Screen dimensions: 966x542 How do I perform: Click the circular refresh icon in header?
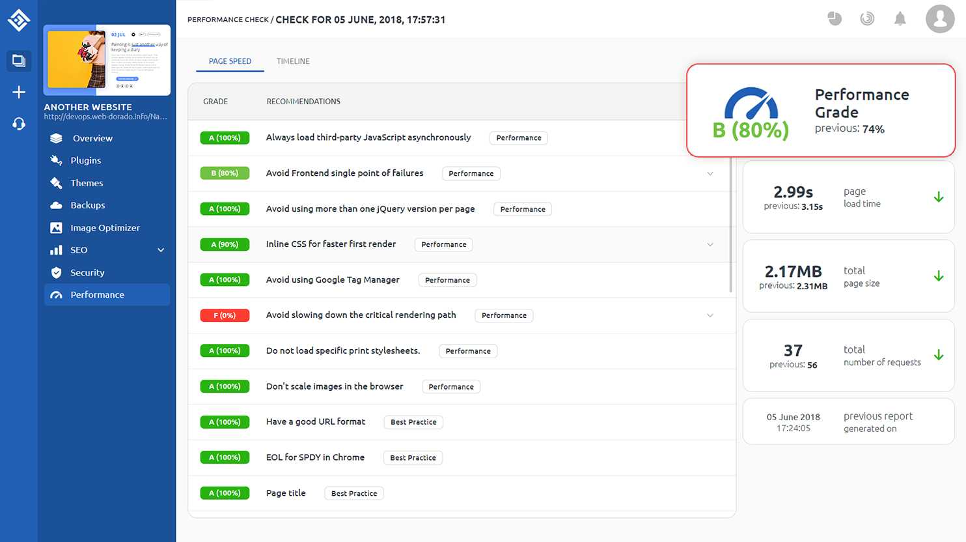point(867,19)
